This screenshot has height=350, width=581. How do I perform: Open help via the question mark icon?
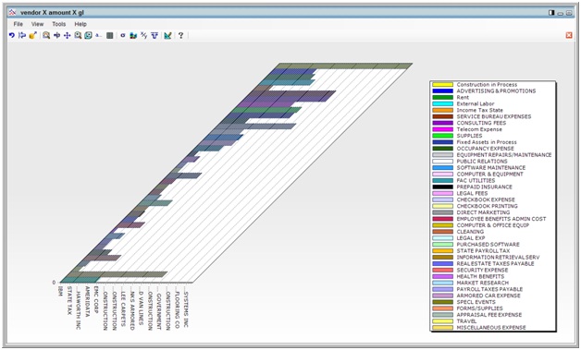(180, 35)
